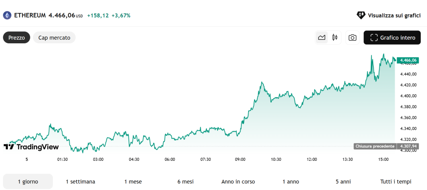Take a chart snapshot with camera icon
The height and width of the screenshot is (190, 427).
[352, 37]
